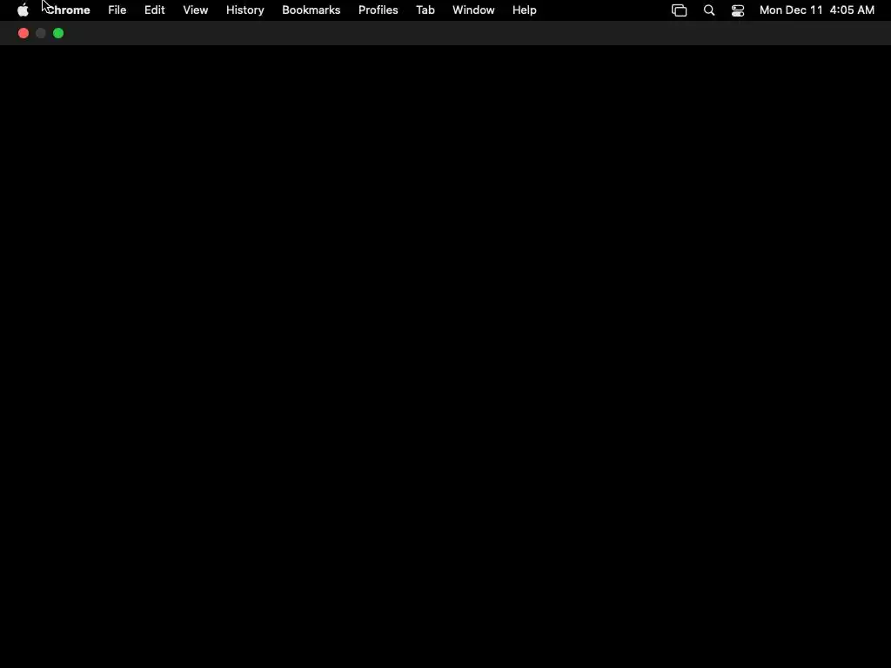Open Spotlight search magnifier icon
891x668 pixels.
click(709, 10)
